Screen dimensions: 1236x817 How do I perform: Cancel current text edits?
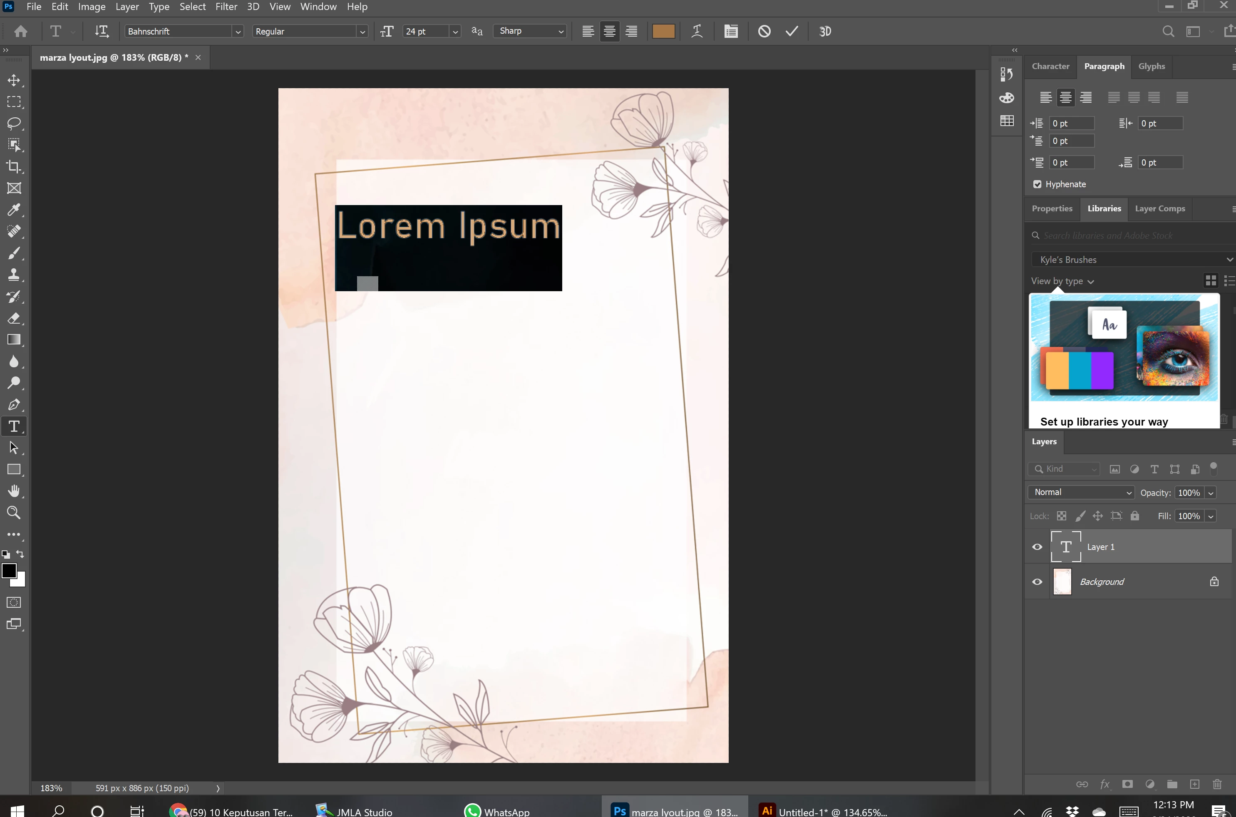[x=764, y=31]
